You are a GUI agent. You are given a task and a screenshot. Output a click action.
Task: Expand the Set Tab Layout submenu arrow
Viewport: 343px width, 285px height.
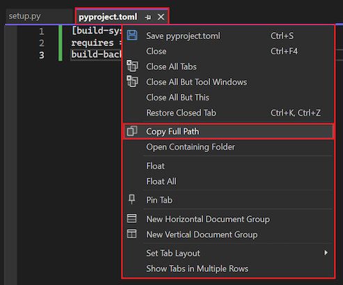326,253
